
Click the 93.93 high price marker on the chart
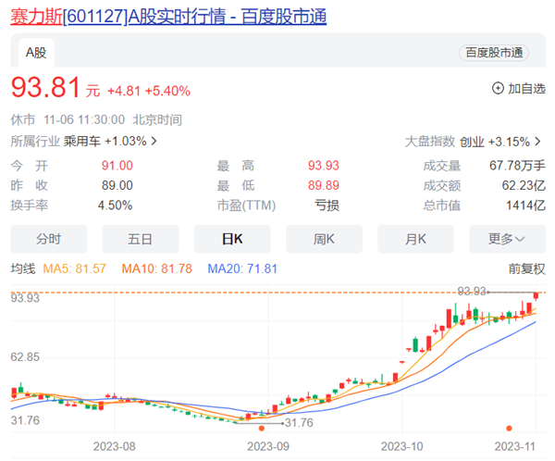tap(472, 292)
